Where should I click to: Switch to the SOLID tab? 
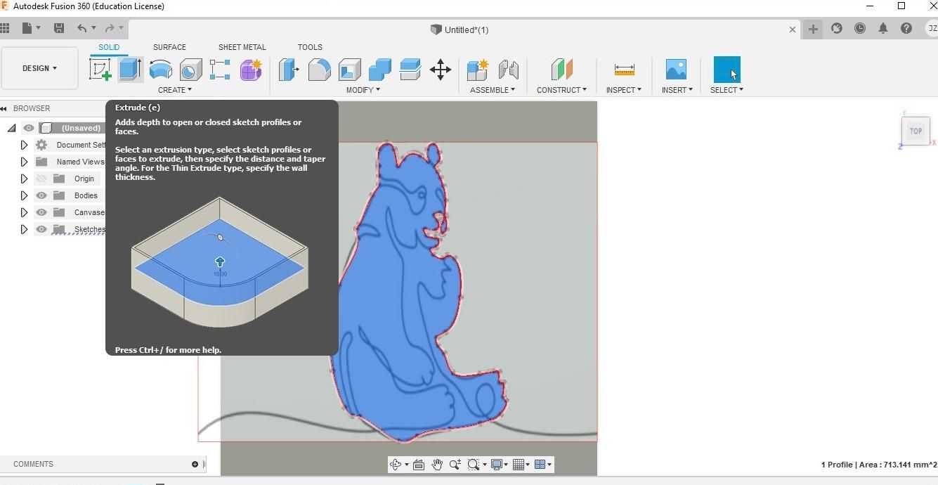tap(109, 47)
